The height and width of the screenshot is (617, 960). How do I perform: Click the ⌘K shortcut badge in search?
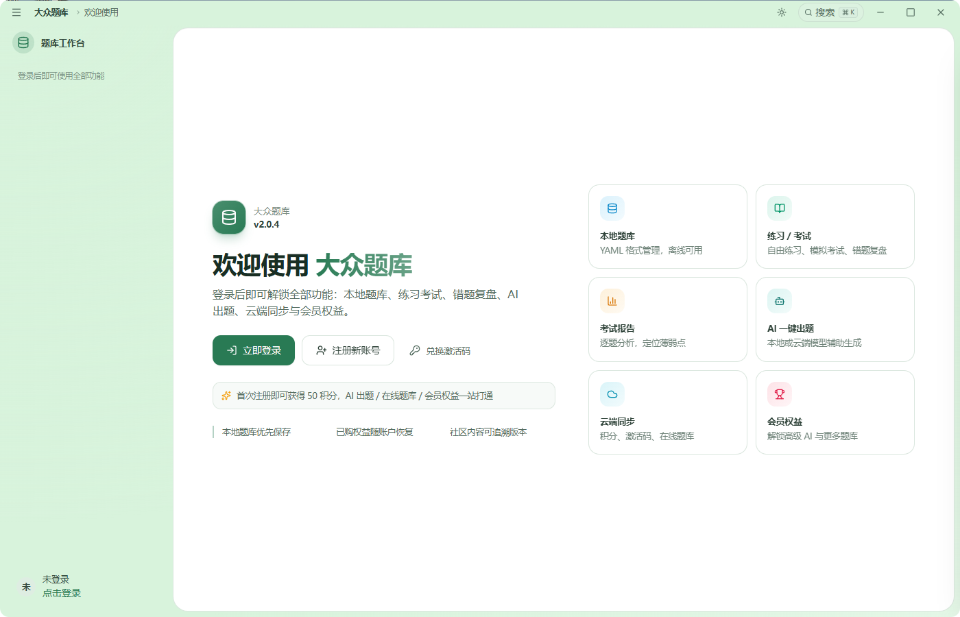[x=848, y=12]
